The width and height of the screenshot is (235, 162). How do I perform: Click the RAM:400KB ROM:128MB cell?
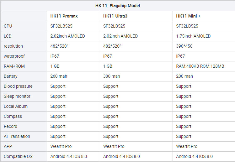[200, 66]
